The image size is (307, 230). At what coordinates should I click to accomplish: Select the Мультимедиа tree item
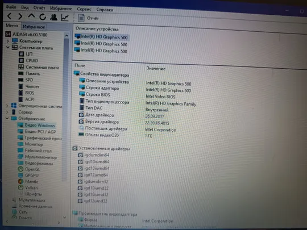pos(28,200)
